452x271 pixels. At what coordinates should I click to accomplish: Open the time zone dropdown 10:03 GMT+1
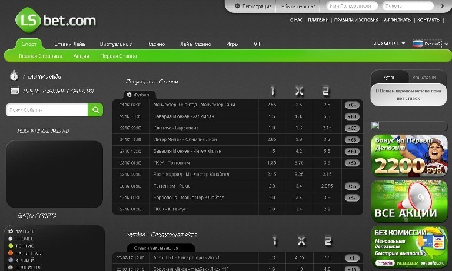click(x=388, y=43)
